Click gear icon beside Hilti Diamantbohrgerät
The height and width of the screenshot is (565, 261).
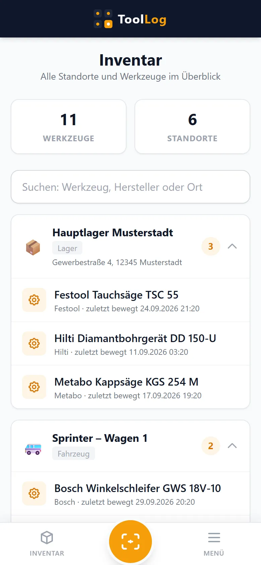34,343
